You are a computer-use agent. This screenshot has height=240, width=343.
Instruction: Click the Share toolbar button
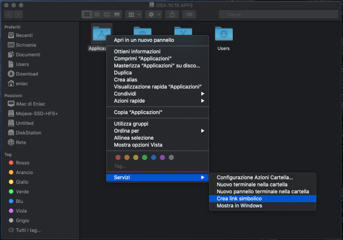coord(172,15)
